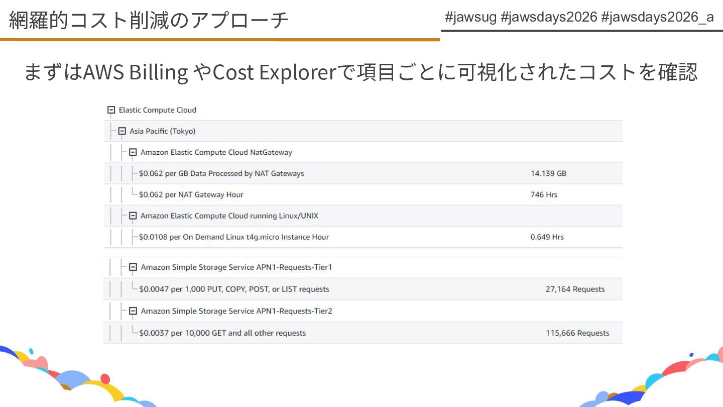Image resolution: width=723 pixels, height=407 pixels.
Task: Click the 14.139 GB usage value
Action: [548, 173]
